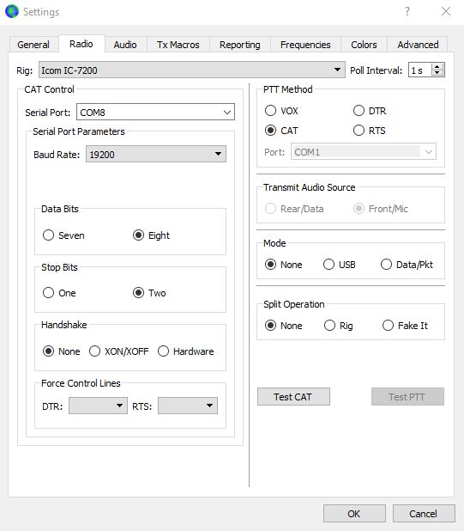
Task: Click the question mark help icon
Action: (x=407, y=11)
